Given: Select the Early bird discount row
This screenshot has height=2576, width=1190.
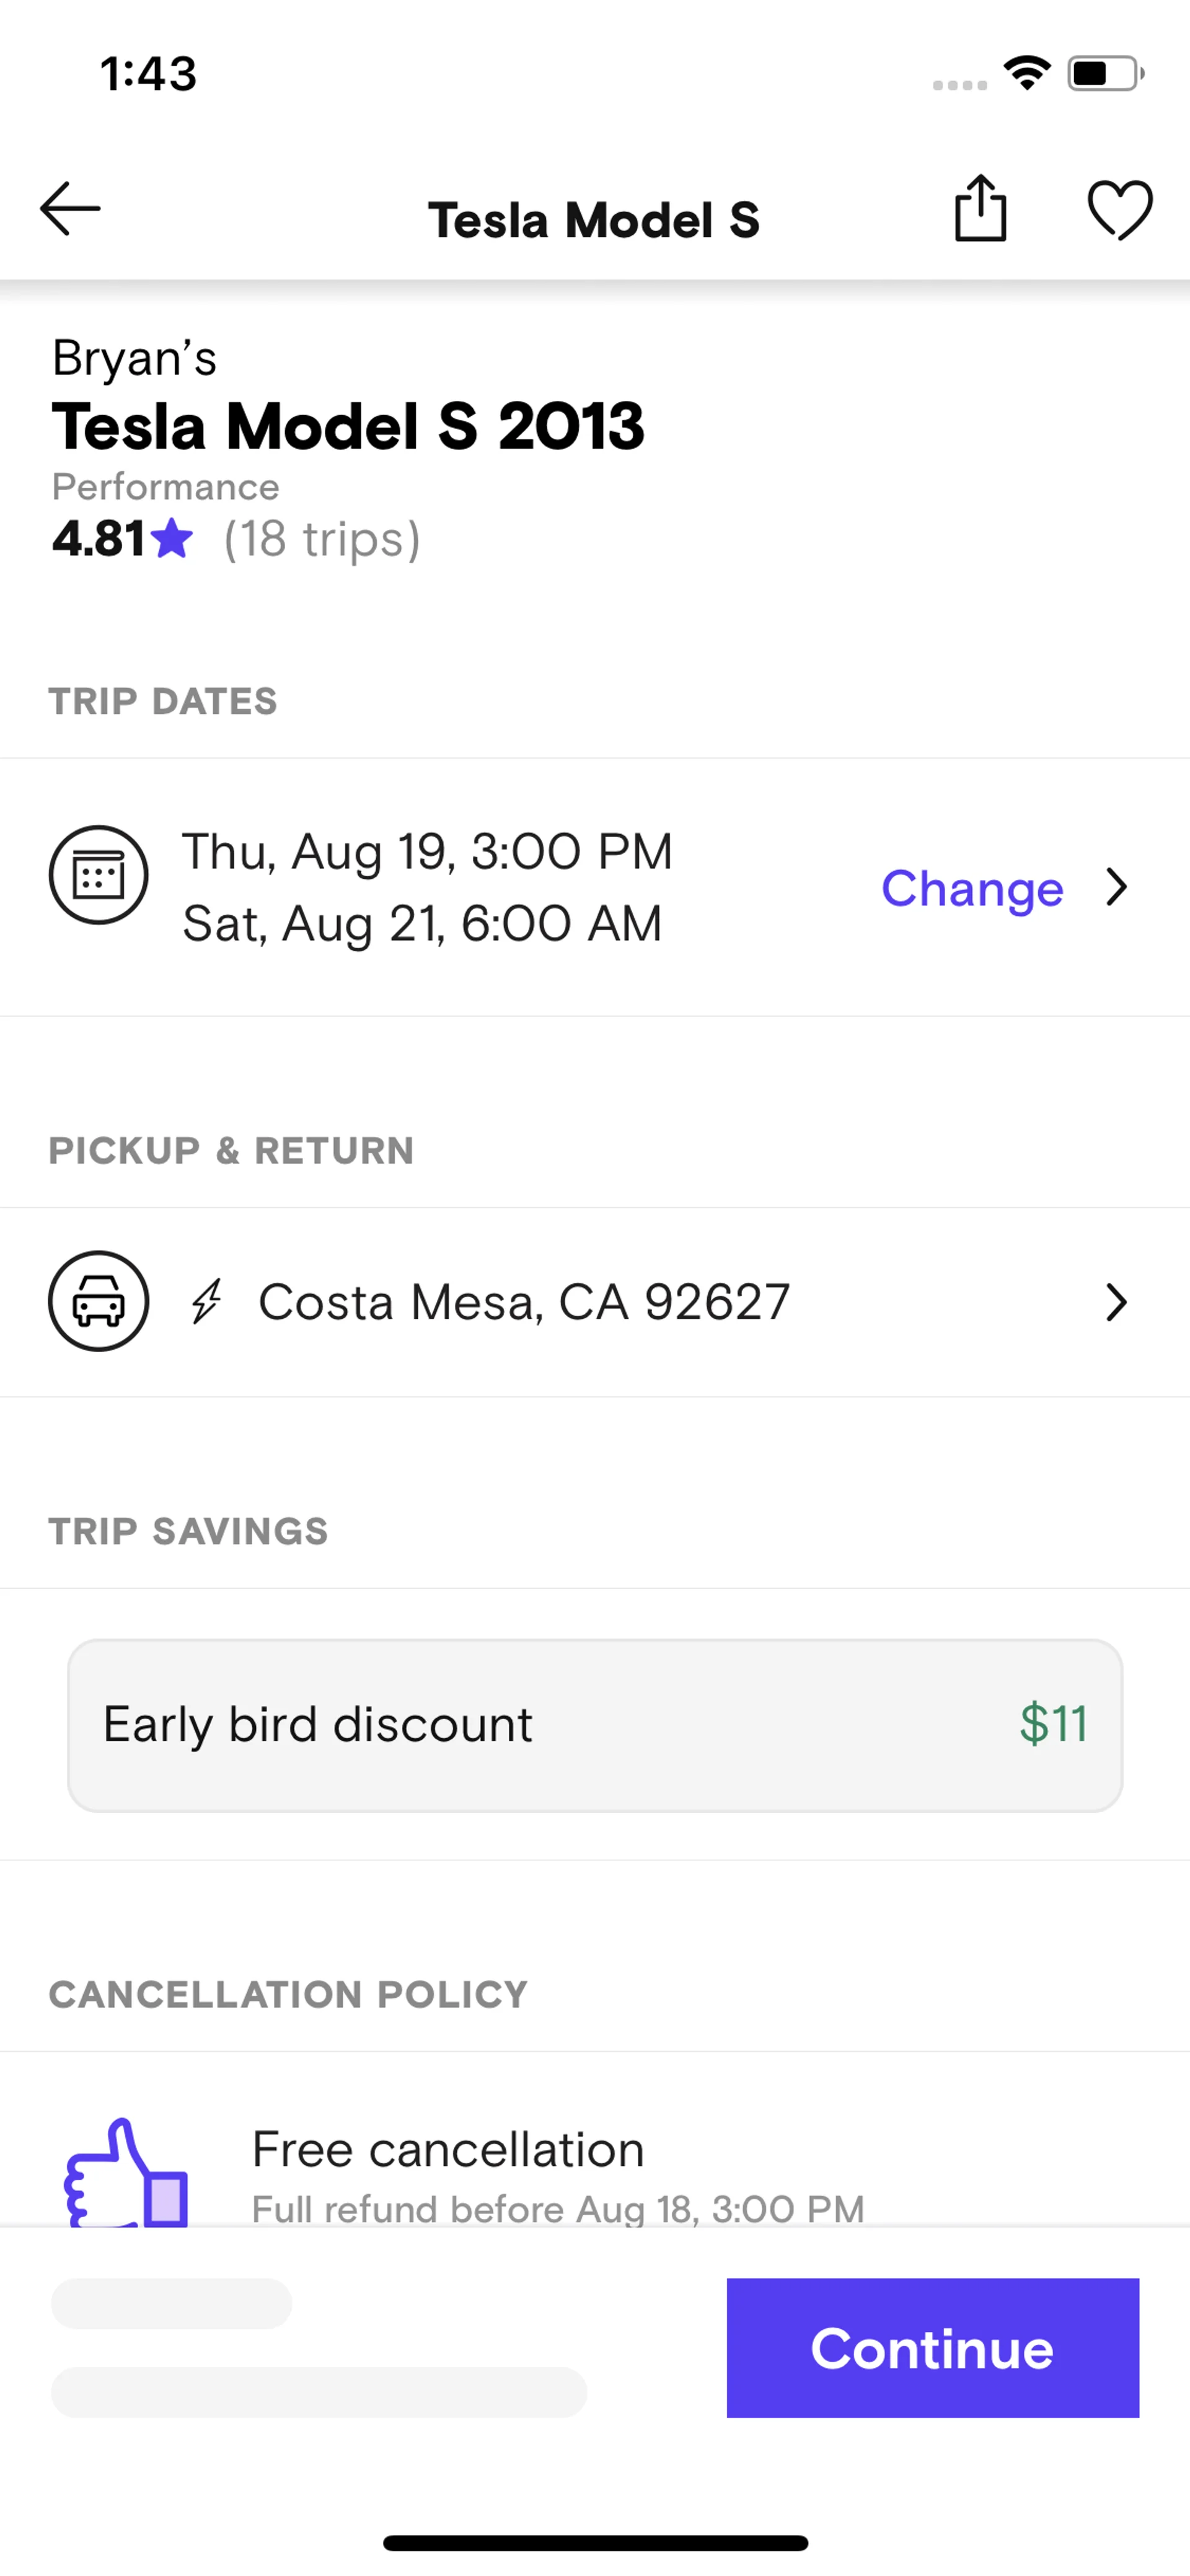Looking at the screenshot, I should (594, 1725).
